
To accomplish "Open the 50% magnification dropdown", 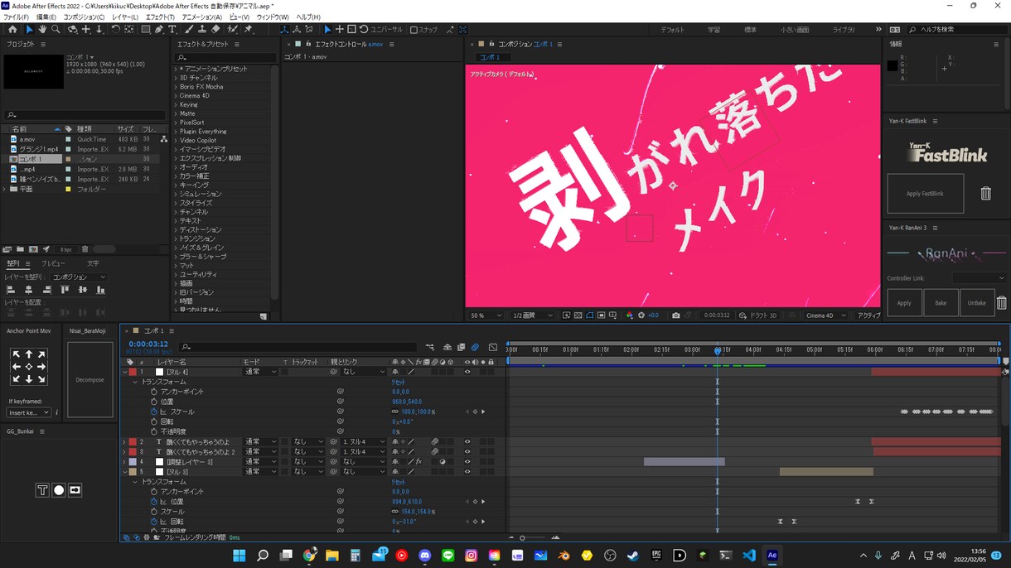I will click(x=486, y=315).
